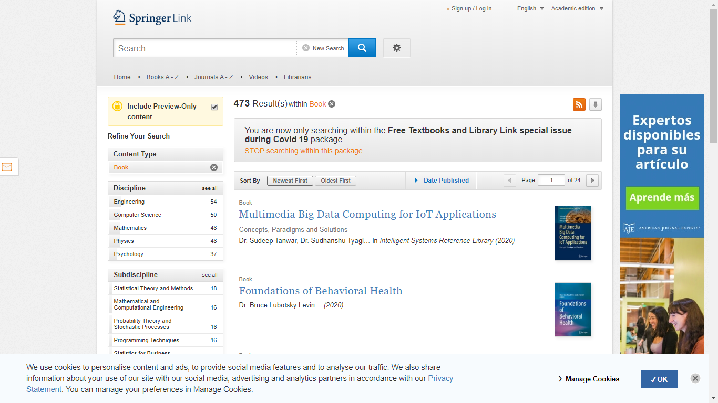Expand the Academic edition dropdown

pyautogui.click(x=577, y=8)
